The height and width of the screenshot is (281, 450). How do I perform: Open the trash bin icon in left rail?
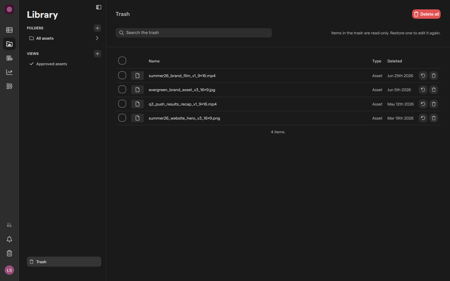(9, 253)
